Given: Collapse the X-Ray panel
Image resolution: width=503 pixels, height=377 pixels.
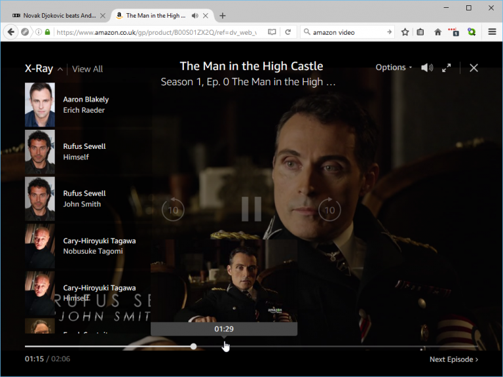Looking at the screenshot, I should (60, 69).
